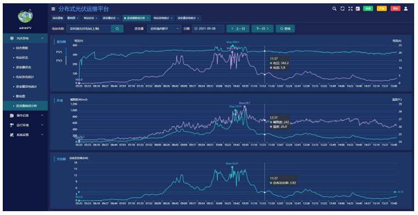Click the 查询 query button
Viewport: 418px width, 215px height.
tap(285, 29)
